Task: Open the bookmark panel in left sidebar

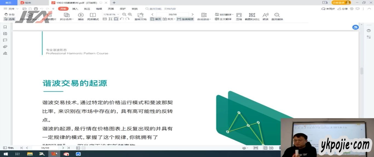Action: (x=5, y=27)
